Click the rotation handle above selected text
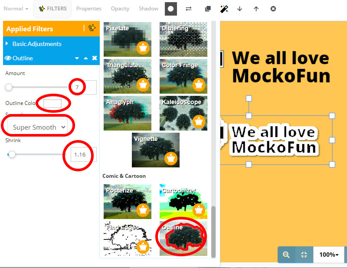The width and height of the screenshot is (347, 268). 249,98
